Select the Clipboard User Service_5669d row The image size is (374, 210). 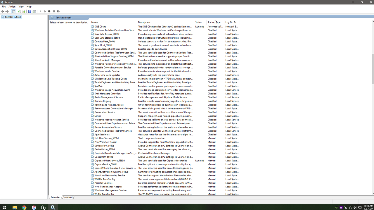165,161
